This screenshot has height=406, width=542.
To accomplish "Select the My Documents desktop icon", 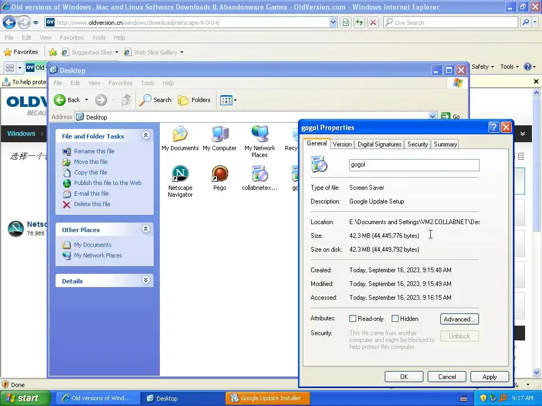I will (x=180, y=139).
